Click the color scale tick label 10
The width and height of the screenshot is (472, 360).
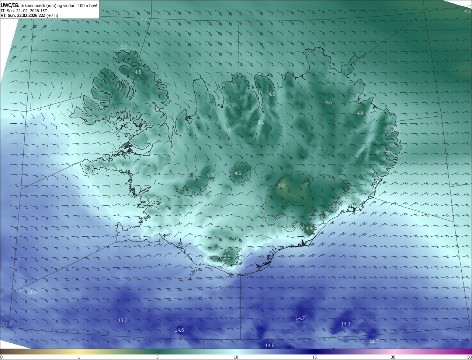(x=236, y=357)
